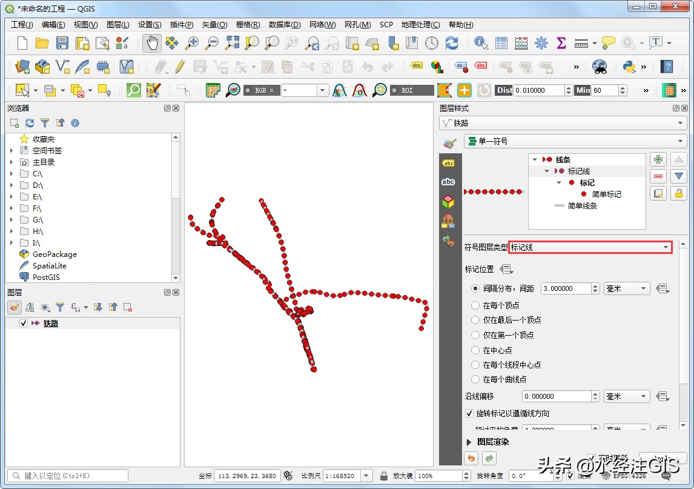Click the undo styling arrow button
Screen dimensions: 694x489
(x=471, y=459)
